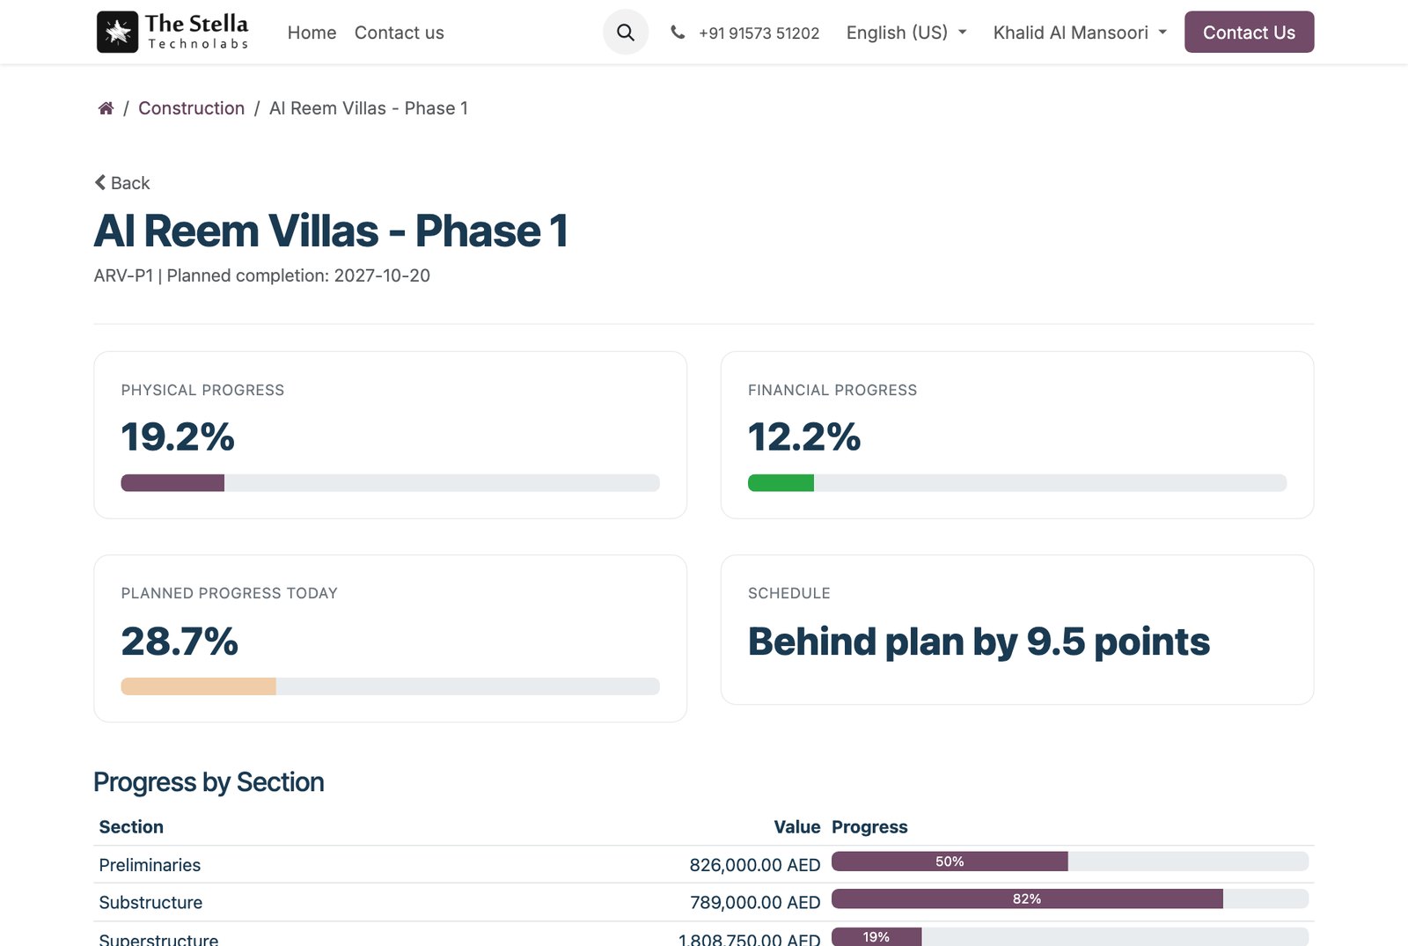
Task: Click the ARV-P1 planned completion text
Action: 262,275
